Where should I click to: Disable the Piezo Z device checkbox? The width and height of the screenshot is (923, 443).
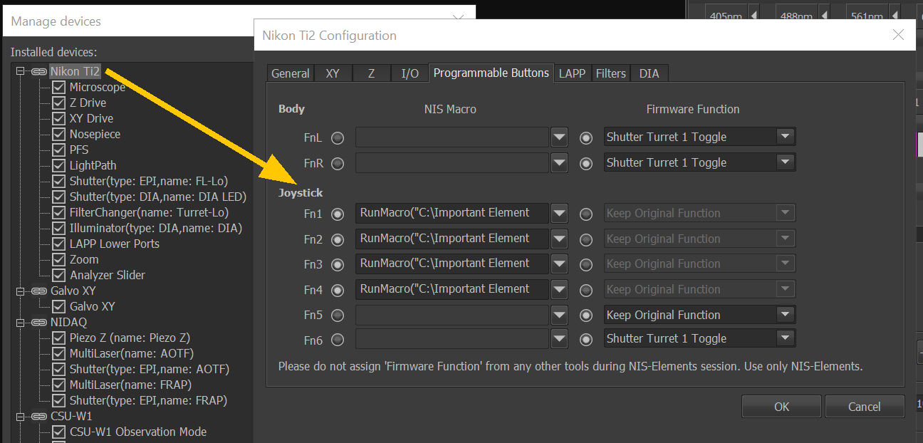point(59,338)
